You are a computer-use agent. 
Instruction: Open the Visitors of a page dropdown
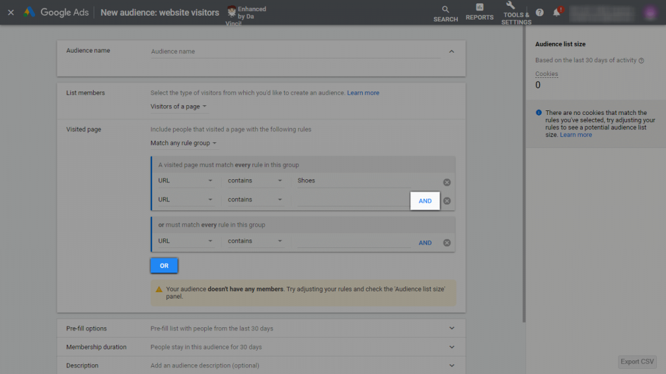178,106
